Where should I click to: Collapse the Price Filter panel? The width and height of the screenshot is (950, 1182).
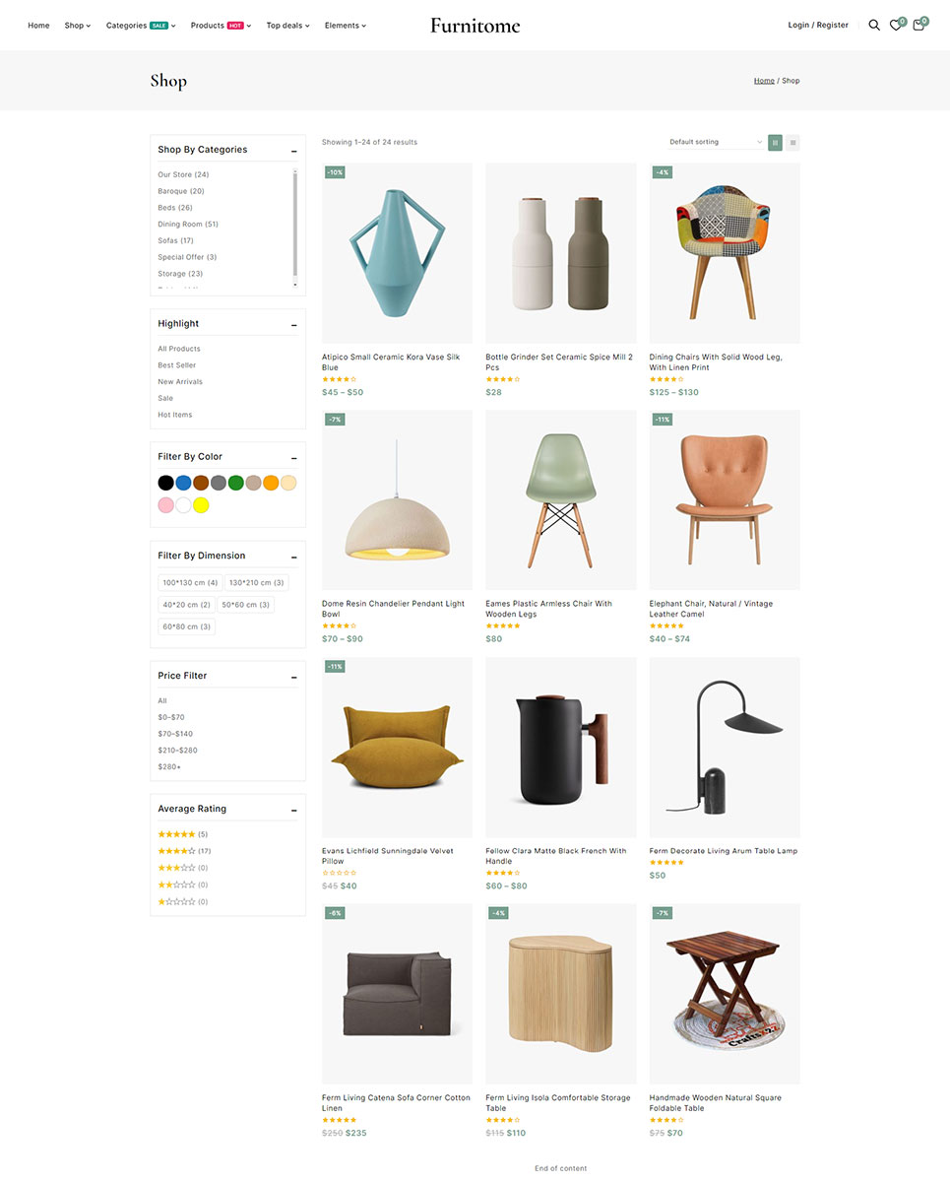click(293, 677)
